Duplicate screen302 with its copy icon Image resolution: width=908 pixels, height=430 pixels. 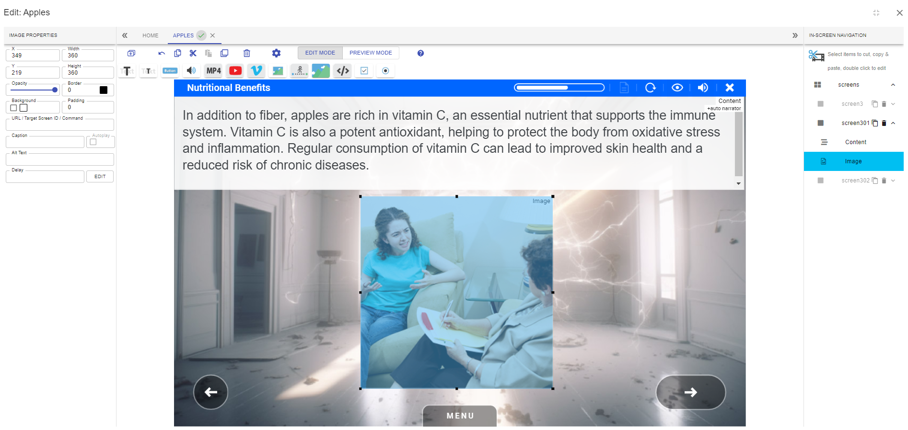click(875, 181)
